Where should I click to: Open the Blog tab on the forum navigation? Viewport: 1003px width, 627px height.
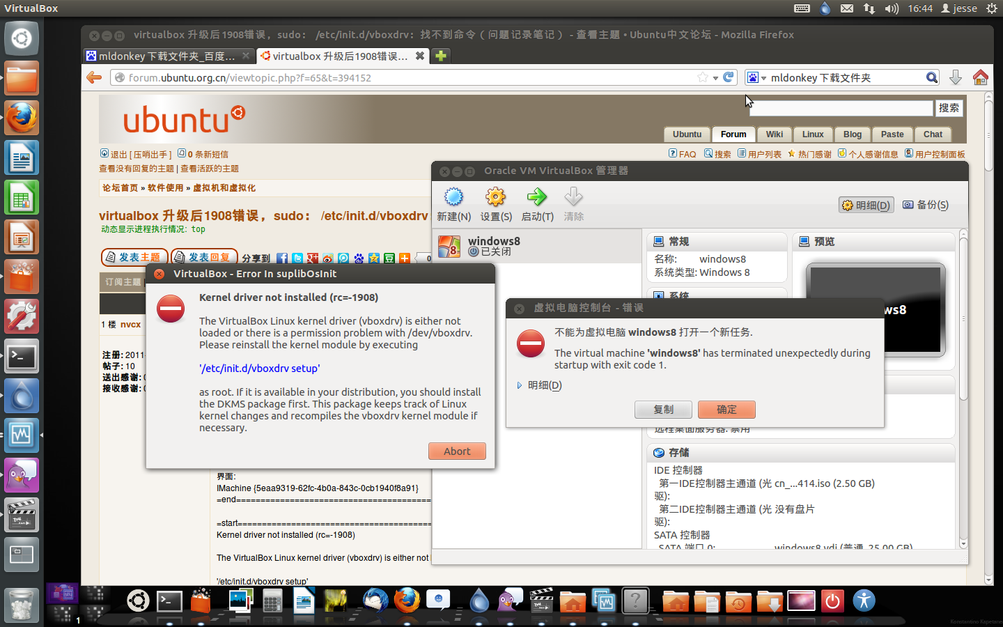tap(853, 134)
